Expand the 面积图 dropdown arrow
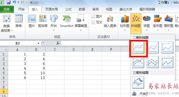This screenshot has width=179, height=97. [x=169, y=30]
